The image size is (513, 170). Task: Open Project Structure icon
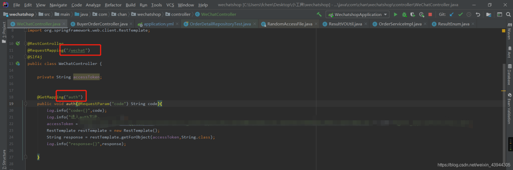point(489,14)
